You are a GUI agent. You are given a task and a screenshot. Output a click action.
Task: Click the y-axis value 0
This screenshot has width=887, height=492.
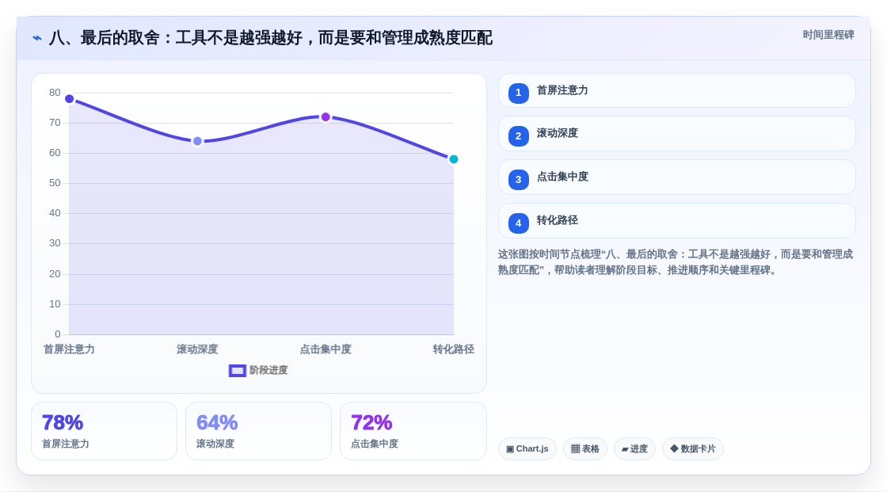(x=58, y=334)
